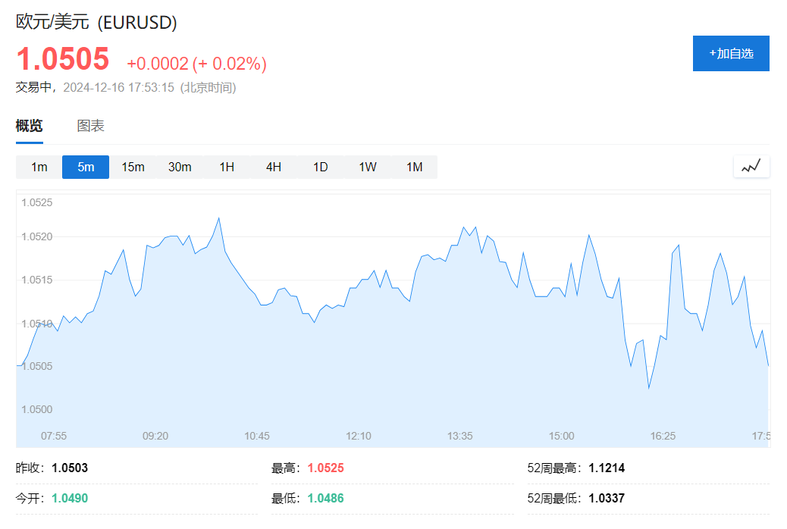Show the 1D daily chart

tap(321, 167)
